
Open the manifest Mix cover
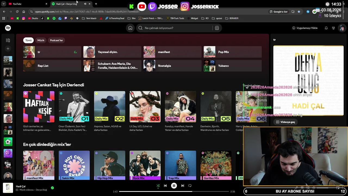pyautogui.click(x=39, y=165)
